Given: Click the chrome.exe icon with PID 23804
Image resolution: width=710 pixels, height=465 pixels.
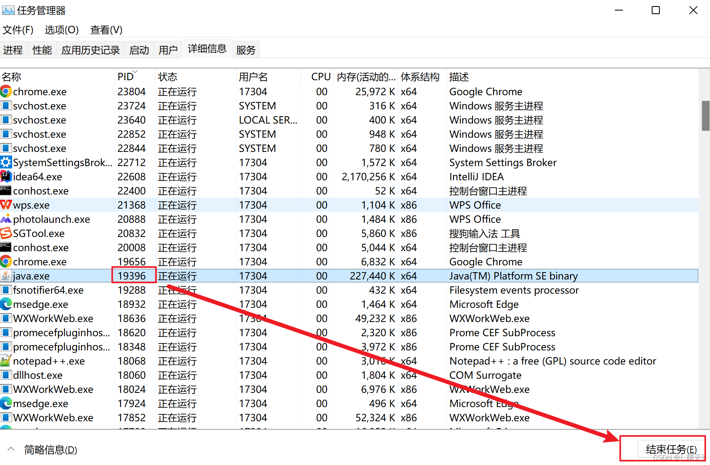Looking at the screenshot, I should click(x=6, y=92).
